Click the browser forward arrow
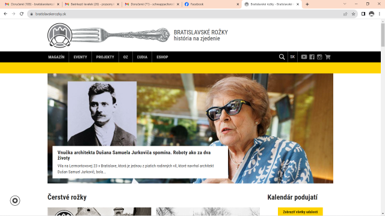This screenshot has height=216, width=385. click(13, 14)
